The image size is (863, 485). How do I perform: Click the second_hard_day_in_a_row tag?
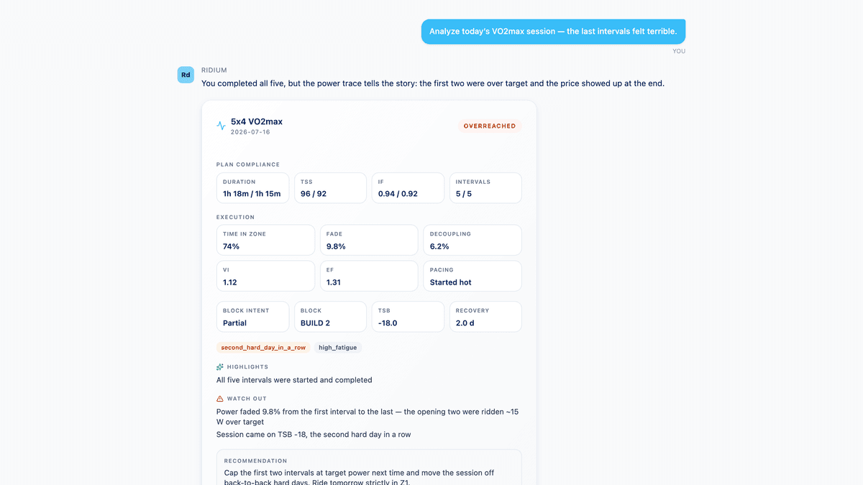[x=263, y=347]
